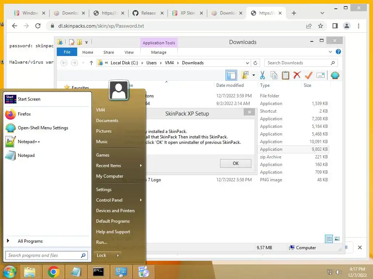The height and width of the screenshot is (279, 373).
Task: Sort by Date modified column header
Action: 230,85
